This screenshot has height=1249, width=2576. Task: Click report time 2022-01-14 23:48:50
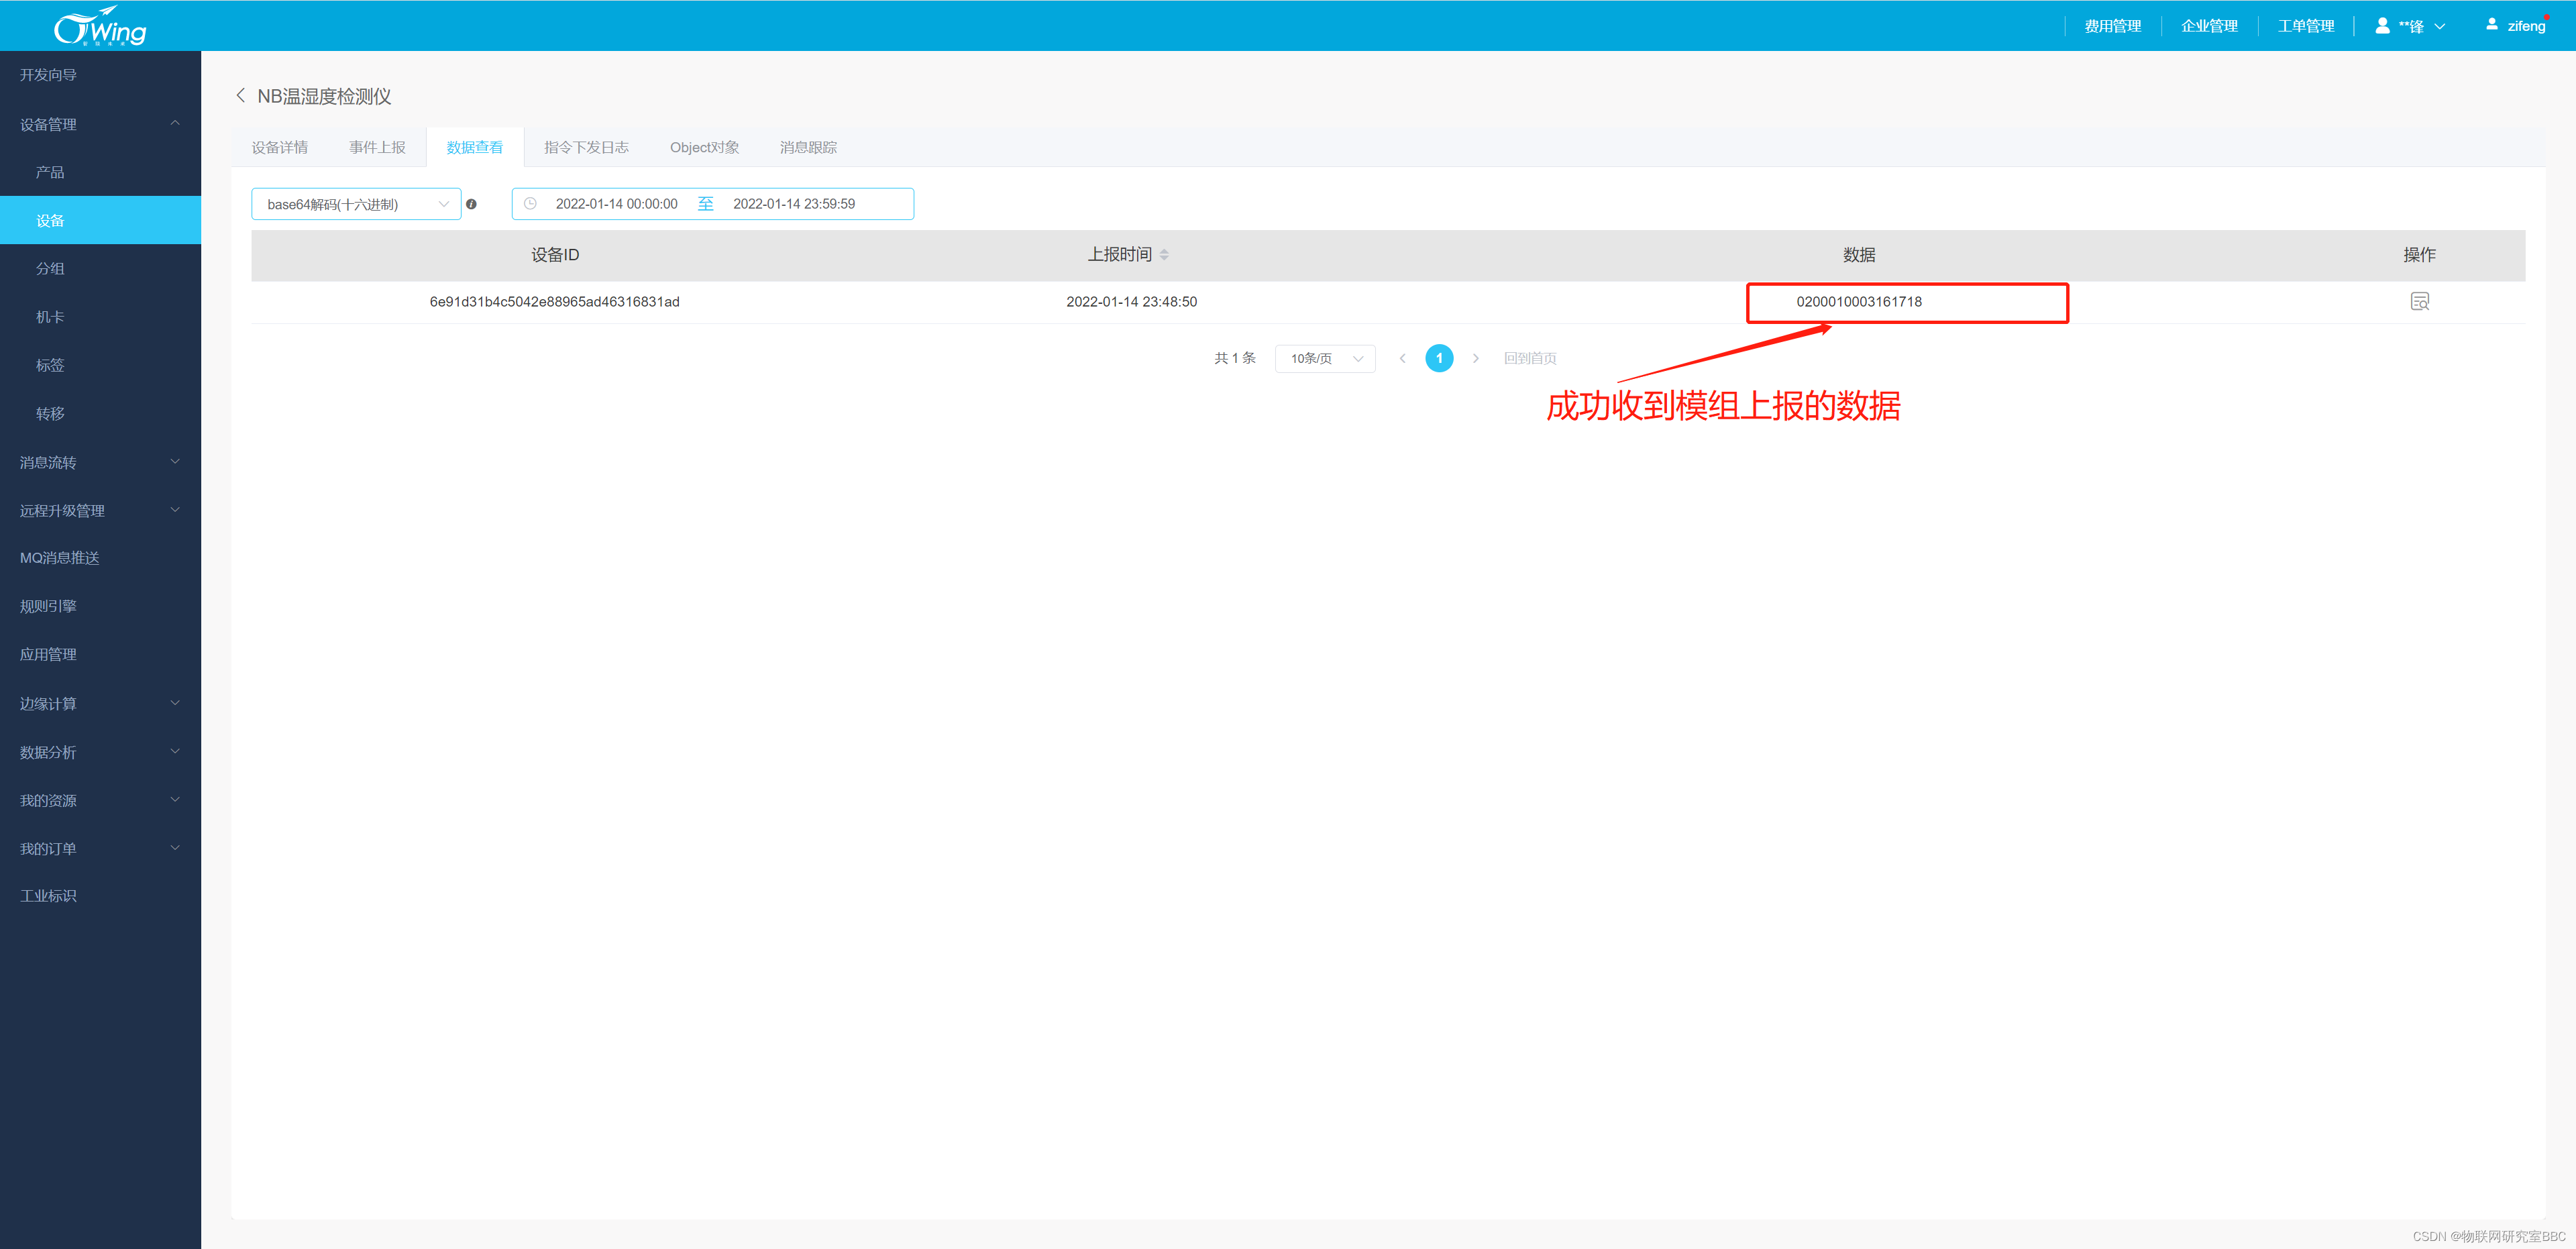pos(1131,302)
